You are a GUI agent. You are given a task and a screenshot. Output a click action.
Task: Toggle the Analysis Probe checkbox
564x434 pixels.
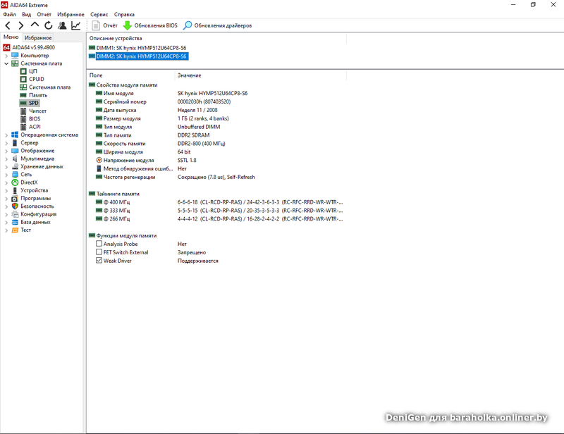tap(99, 244)
